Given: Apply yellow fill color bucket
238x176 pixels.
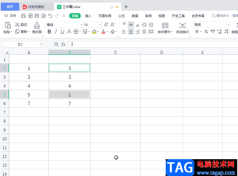Looking at the screenshot, I should pos(94,32).
